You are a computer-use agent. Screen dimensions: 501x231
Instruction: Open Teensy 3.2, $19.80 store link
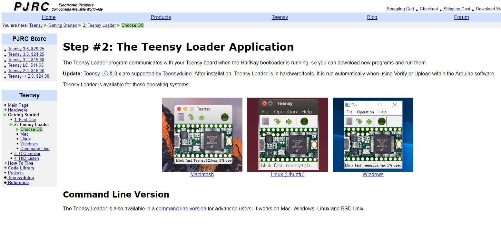click(26, 60)
